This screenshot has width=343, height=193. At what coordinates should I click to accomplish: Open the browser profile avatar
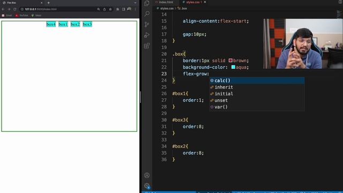(129, 9)
